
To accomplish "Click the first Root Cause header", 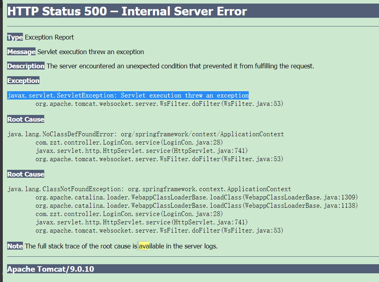I will [25, 119].
